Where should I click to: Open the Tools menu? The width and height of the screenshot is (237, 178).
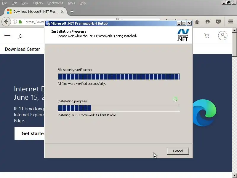click(x=71, y=3)
